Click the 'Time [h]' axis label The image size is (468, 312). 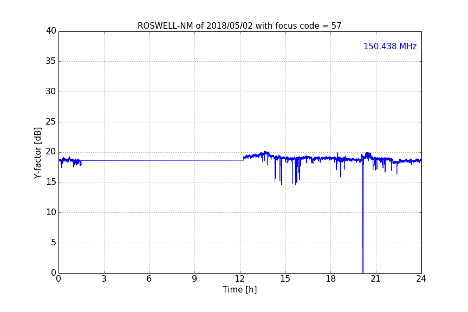click(239, 289)
